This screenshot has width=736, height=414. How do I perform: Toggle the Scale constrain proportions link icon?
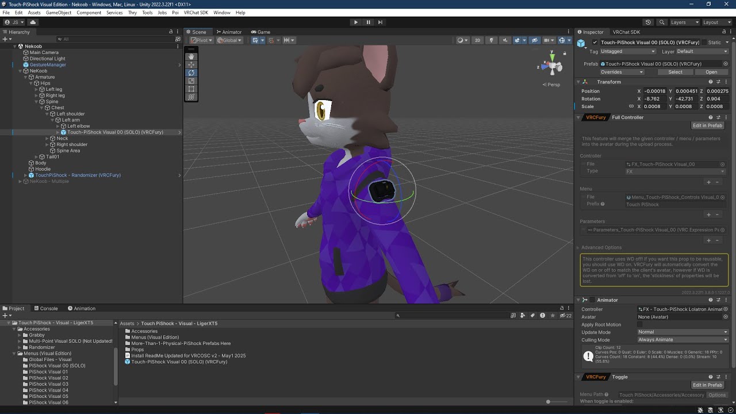[631, 106]
